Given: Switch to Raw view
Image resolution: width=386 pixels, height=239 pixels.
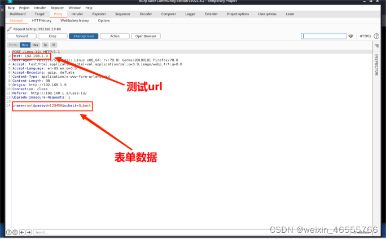Looking at the screenshot, I should click(x=25, y=45).
